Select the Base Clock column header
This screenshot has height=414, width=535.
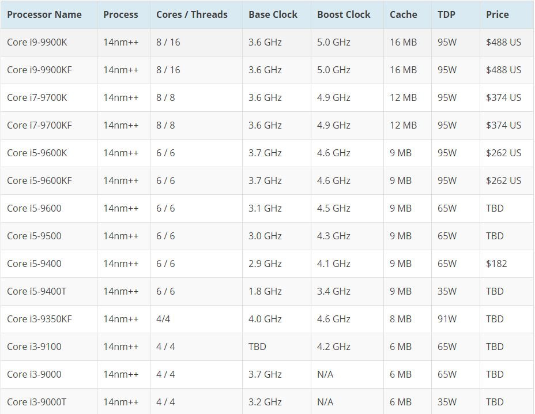(x=273, y=14)
